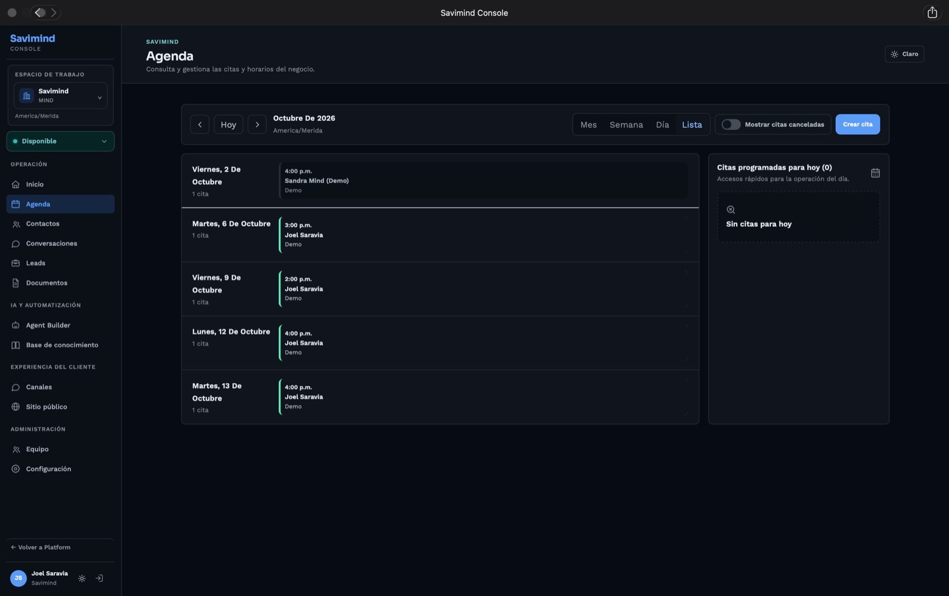Open Sitio público via its globe icon
This screenshot has width=949, height=596.
[16, 407]
